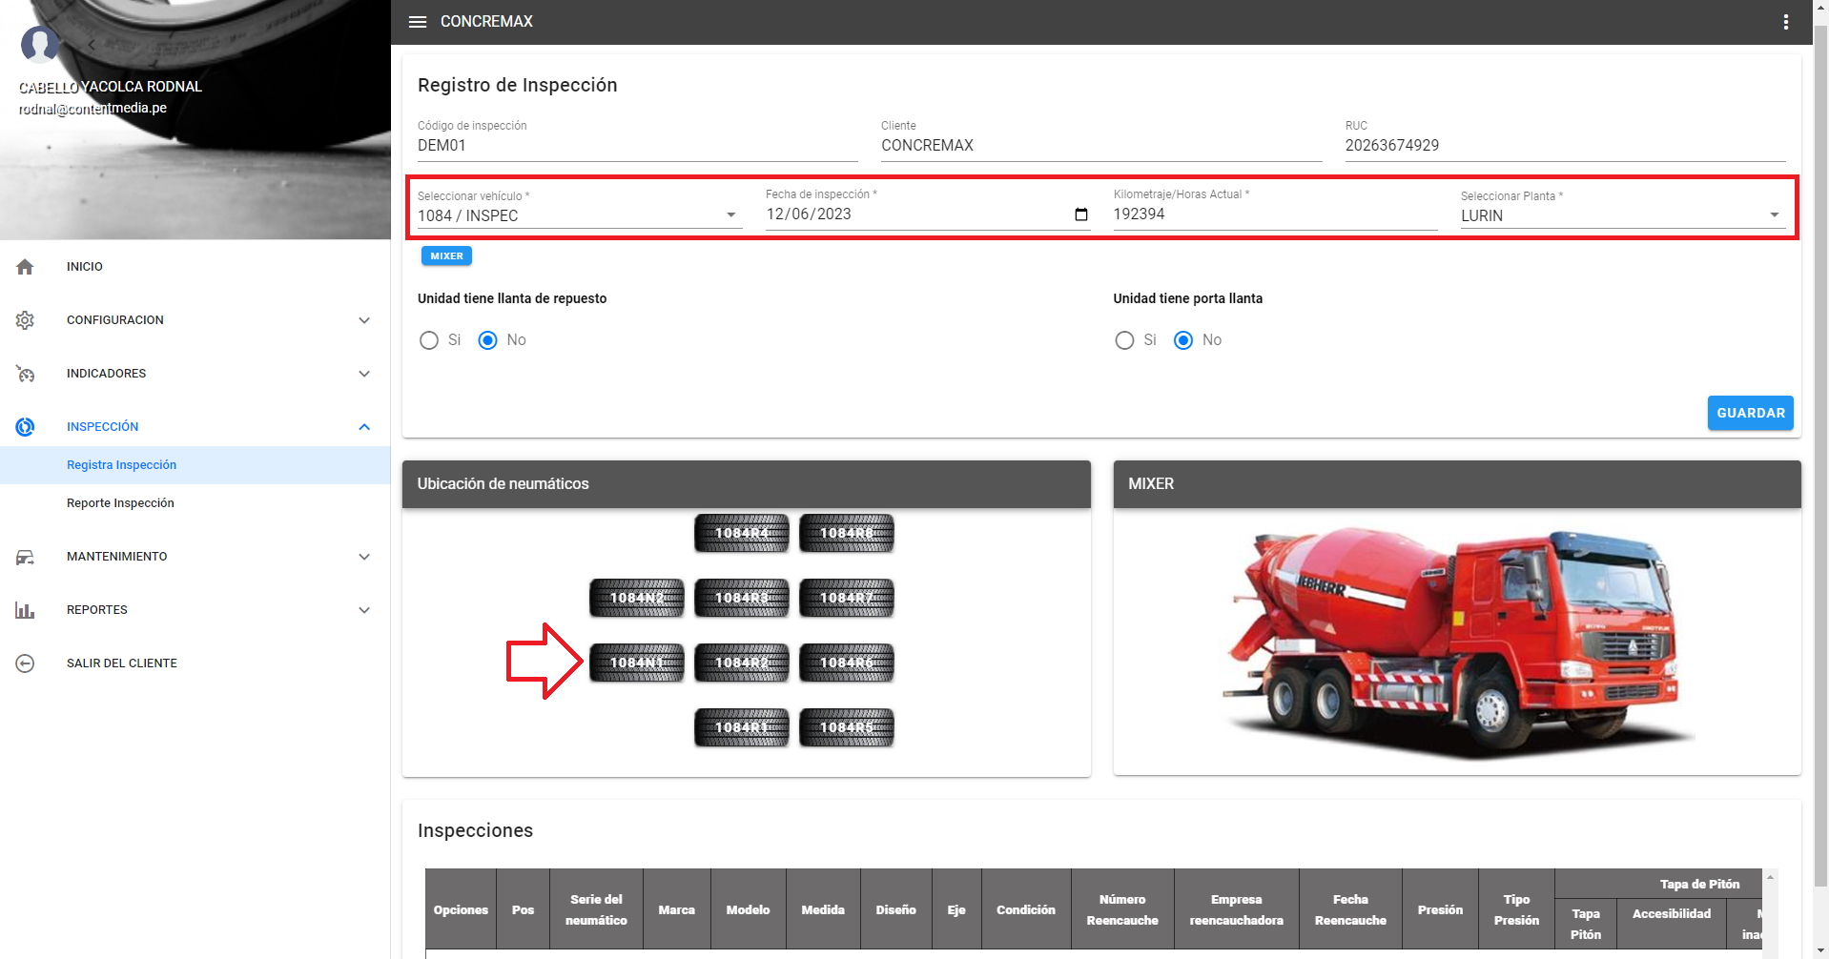Click the Inicio home icon
The image size is (1829, 959).
(26, 267)
